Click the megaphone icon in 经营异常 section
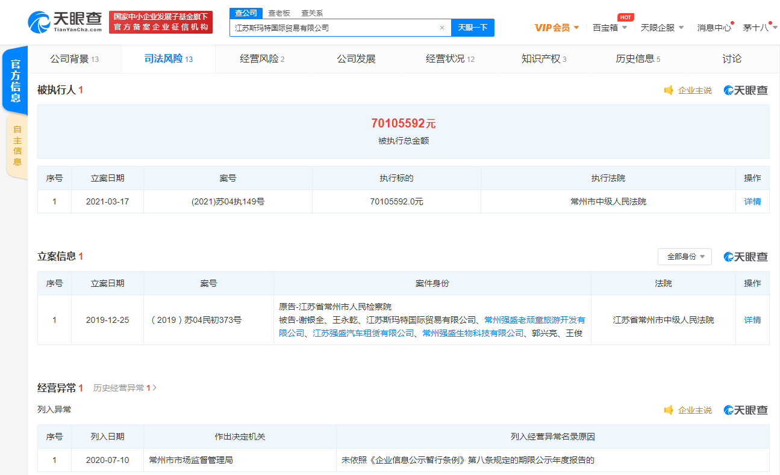780x475 pixels. click(669, 410)
